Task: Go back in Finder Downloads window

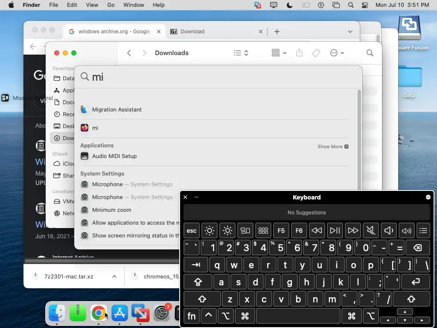Action: (x=129, y=53)
